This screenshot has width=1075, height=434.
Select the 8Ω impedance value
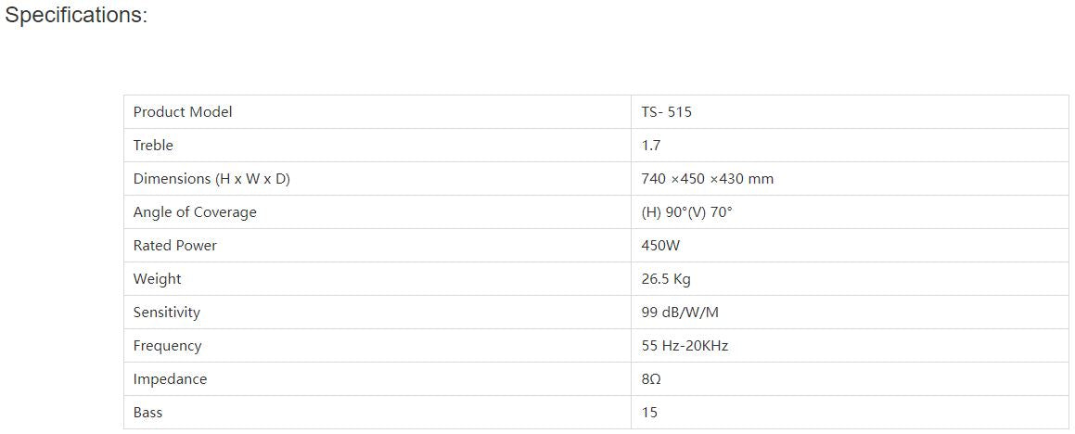[x=651, y=379]
